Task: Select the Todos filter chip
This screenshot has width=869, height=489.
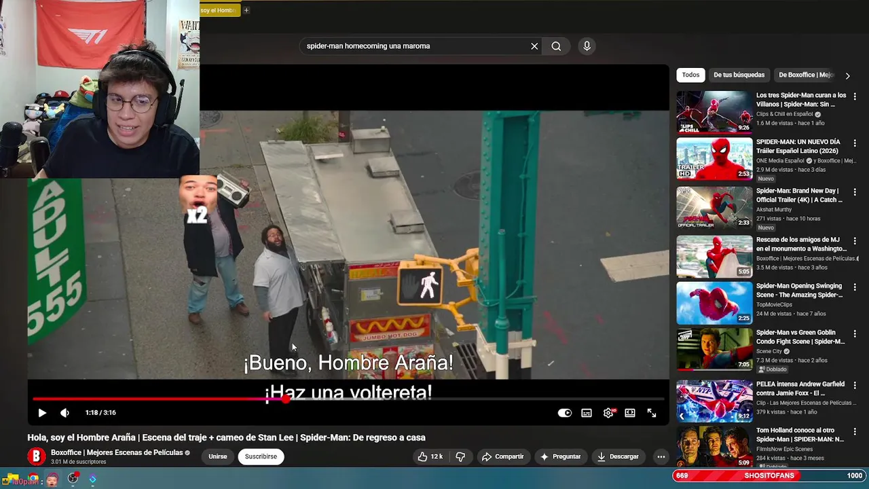Action: click(x=690, y=75)
